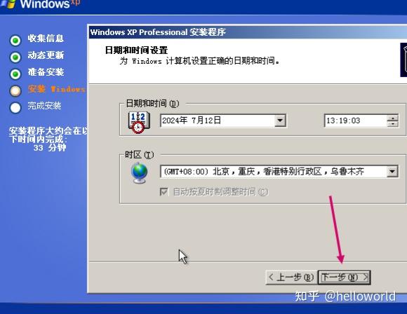The image size is (407, 314).
Task: Click the 上一步 (B) back button
Action: (291, 278)
